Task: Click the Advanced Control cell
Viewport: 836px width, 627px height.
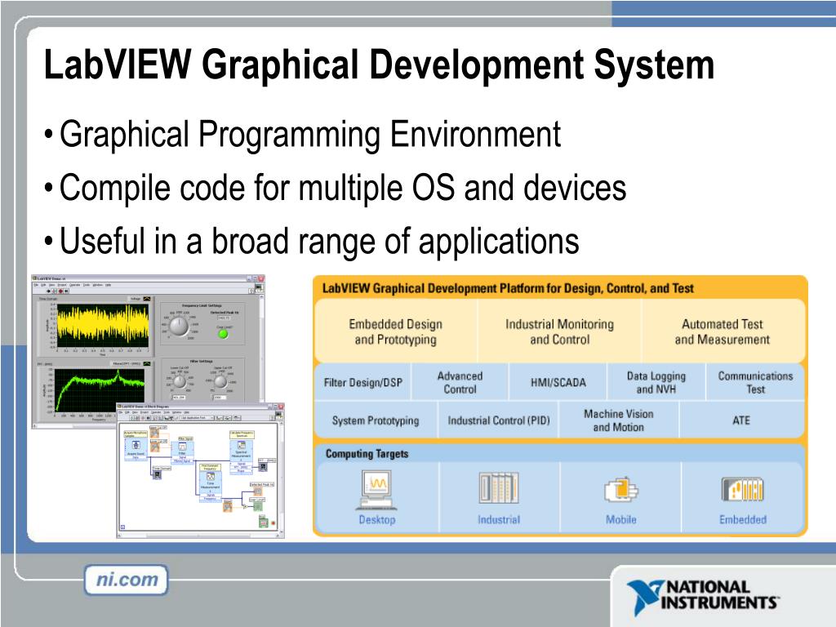Action: tap(460, 382)
